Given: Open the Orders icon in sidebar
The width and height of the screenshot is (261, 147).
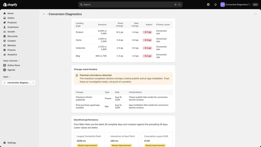Looking at the screenshot, I should tap(5, 18).
